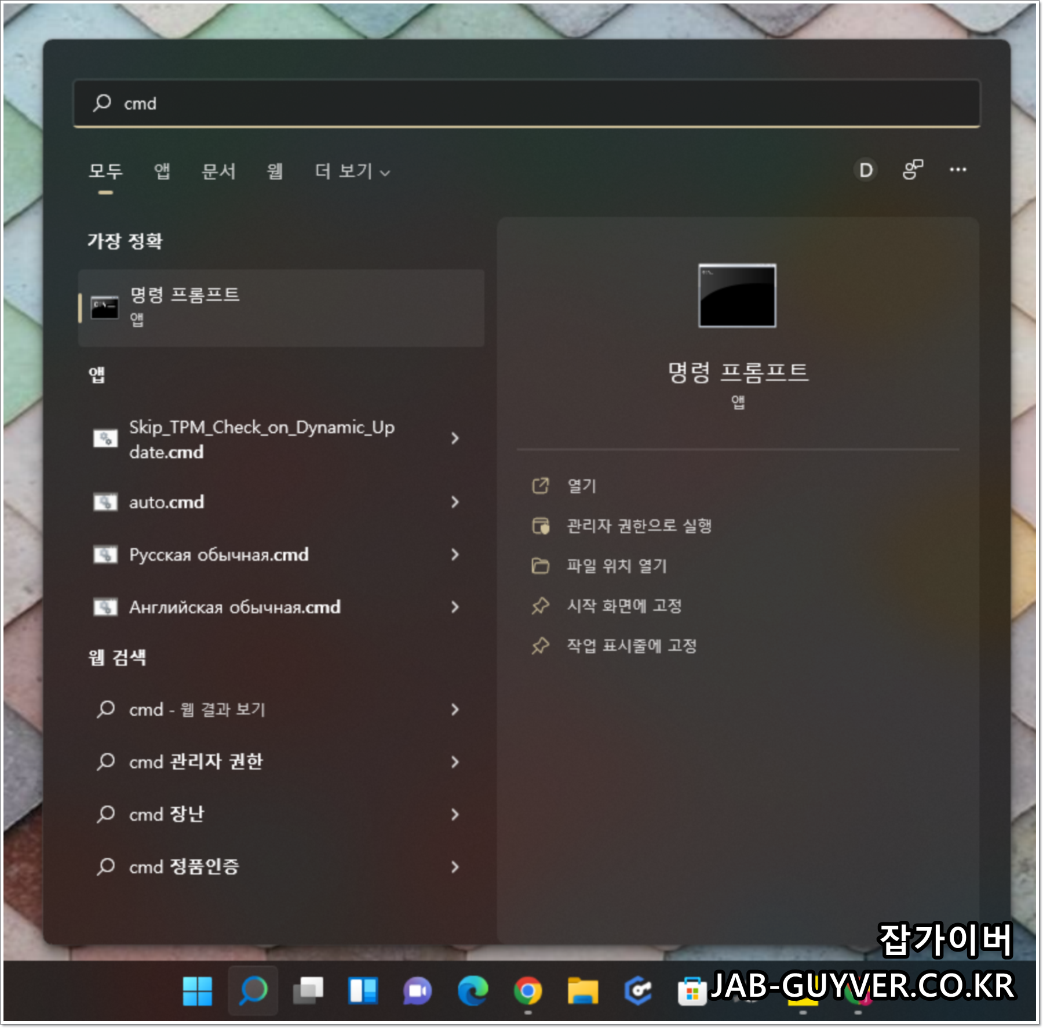Open the ellipsis options menu
Viewport: 1043px width, 1028px height.
pos(958,170)
